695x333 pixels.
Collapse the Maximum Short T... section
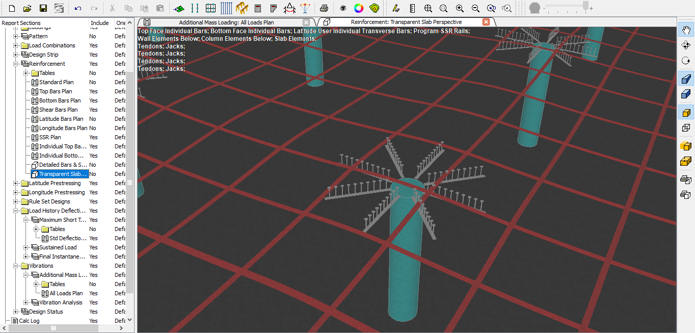click(x=25, y=220)
